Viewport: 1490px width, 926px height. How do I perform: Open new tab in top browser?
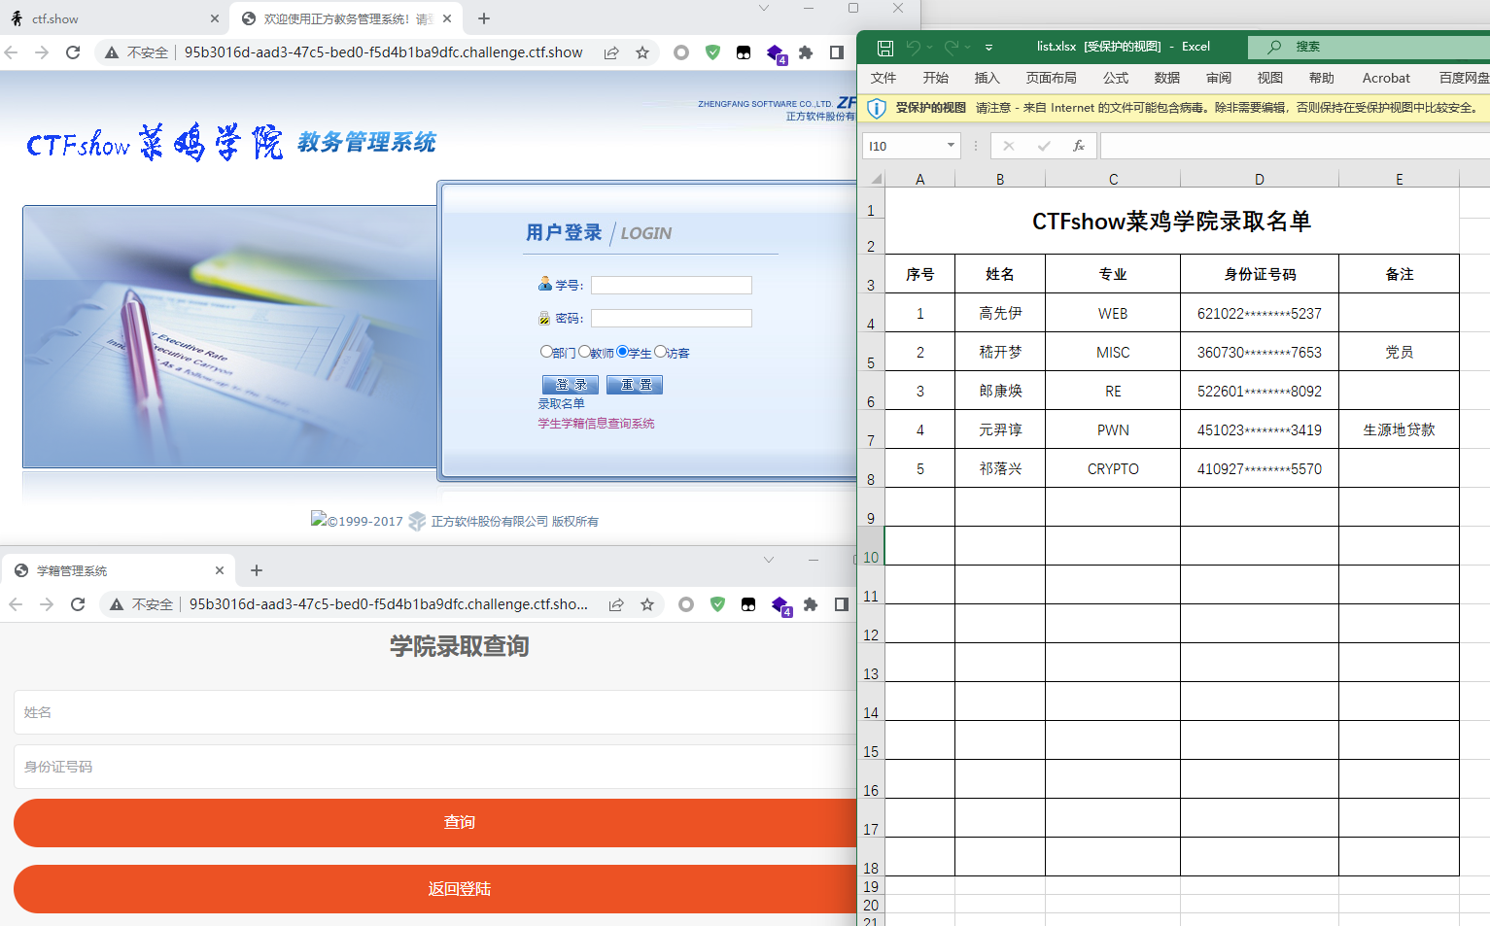tap(484, 18)
